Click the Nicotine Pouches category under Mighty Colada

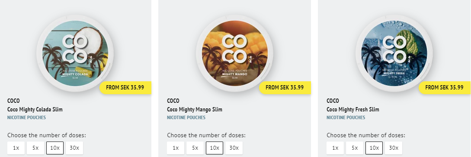(x=26, y=117)
